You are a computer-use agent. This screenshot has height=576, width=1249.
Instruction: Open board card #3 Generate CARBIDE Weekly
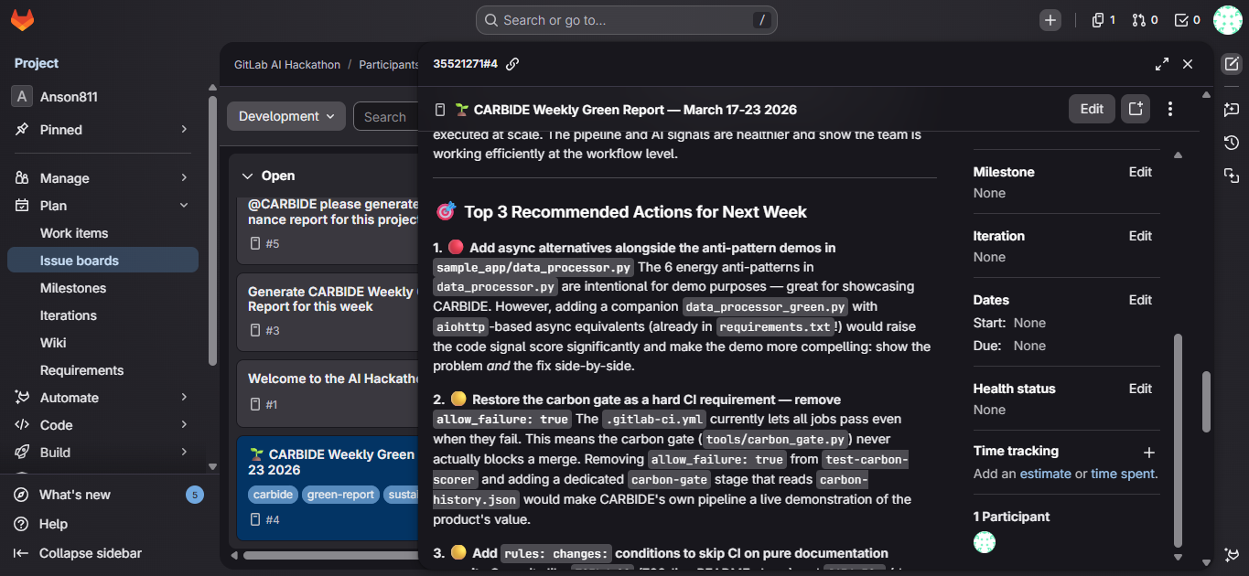click(328, 312)
